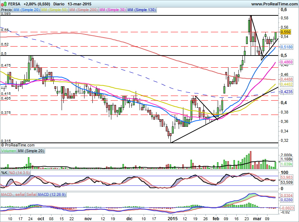The height and width of the screenshot is (222, 299).
Task: Select the %K stochastic label
Action: 4,173
